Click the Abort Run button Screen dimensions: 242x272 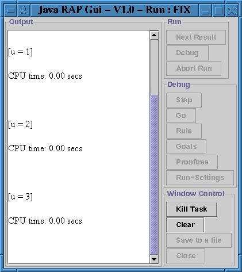(x=194, y=68)
